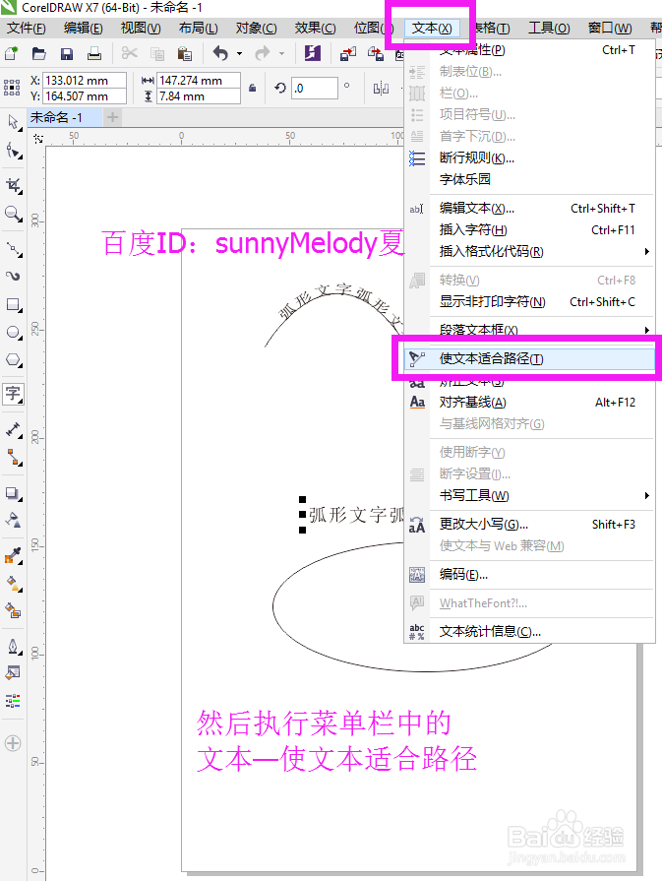Click the Open folder icon
Viewport: 662px width, 881px height.
38,54
